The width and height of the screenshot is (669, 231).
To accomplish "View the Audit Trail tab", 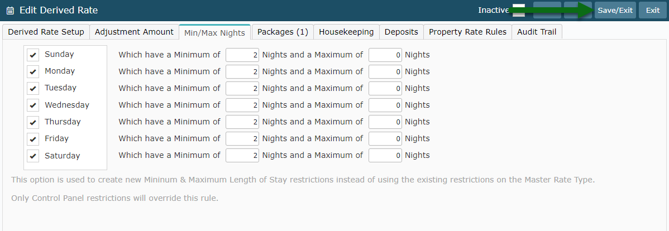I will (x=537, y=32).
